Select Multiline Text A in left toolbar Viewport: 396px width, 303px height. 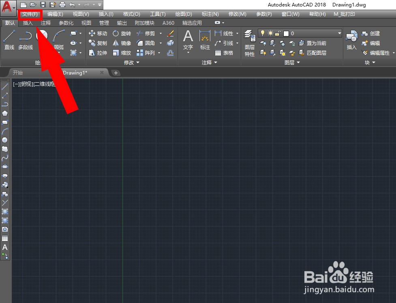(x=5, y=248)
